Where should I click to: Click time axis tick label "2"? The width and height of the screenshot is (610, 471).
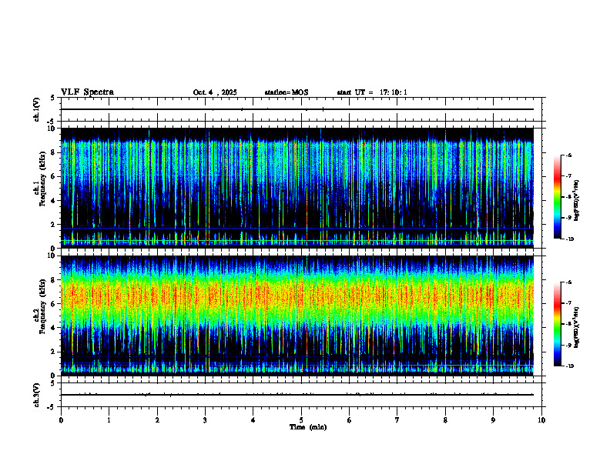(157, 420)
